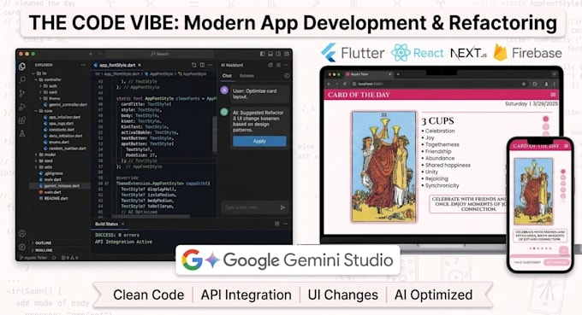This screenshot has height=315, width=582.
Task: Open the hamburger menu in the laptop web app
Action: 553,95
